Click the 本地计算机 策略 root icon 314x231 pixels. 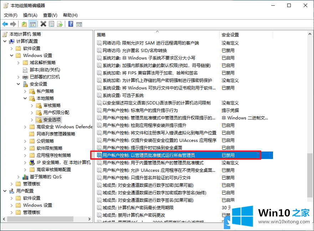click(x=5, y=34)
